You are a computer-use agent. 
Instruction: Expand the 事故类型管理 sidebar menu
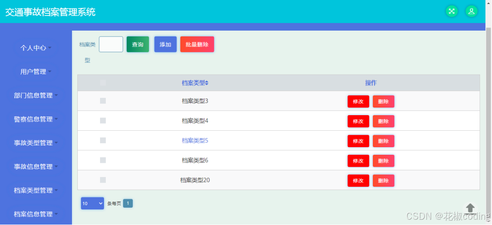click(x=36, y=143)
